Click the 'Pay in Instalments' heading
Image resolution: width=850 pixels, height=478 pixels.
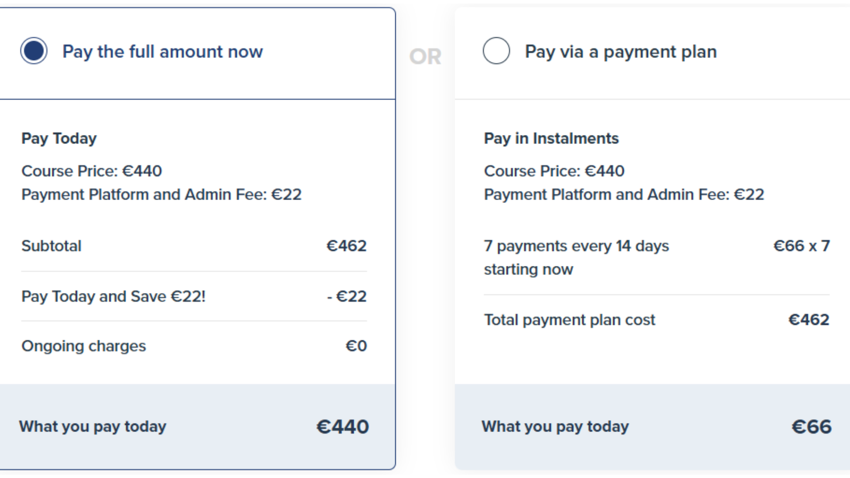click(x=551, y=139)
